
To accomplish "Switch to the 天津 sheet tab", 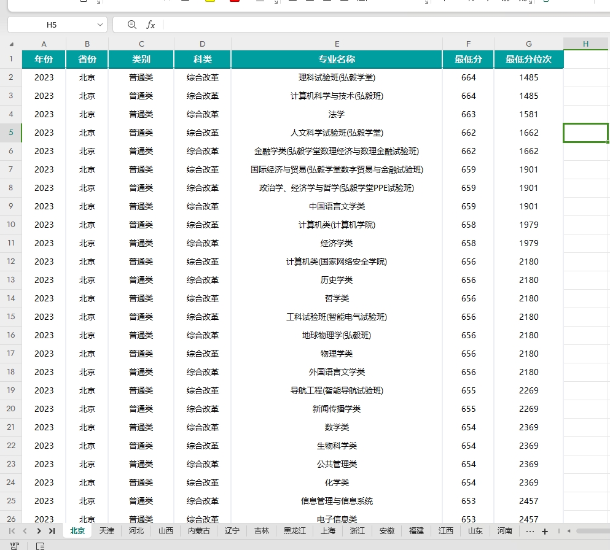I will pyautogui.click(x=107, y=531).
